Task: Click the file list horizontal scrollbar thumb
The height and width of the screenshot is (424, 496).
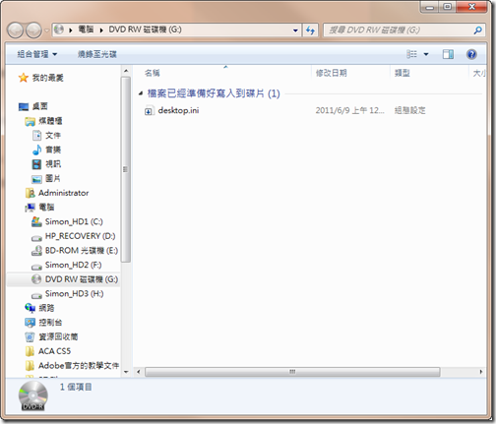Action: click(x=292, y=372)
